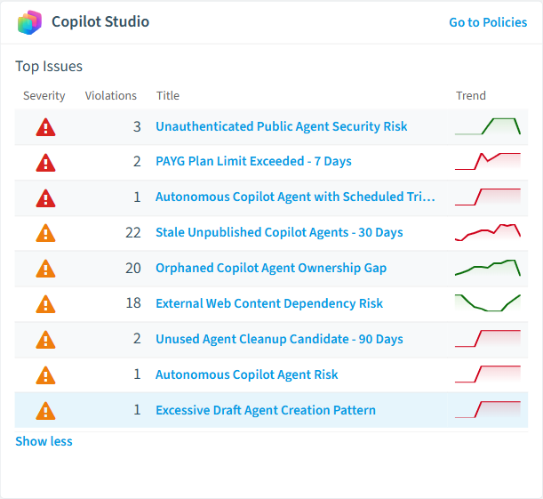Open PAYG Plan Limit Exceeded - 7 Days
Image resolution: width=543 pixels, height=499 pixels.
(x=253, y=162)
